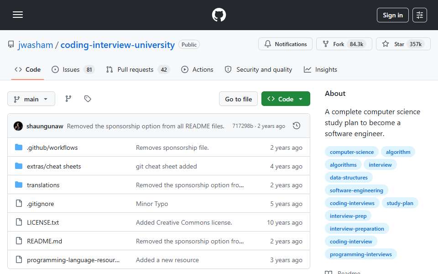Click the LICENSE.txt file icon
Screen dimensions: 438x274
point(19,222)
